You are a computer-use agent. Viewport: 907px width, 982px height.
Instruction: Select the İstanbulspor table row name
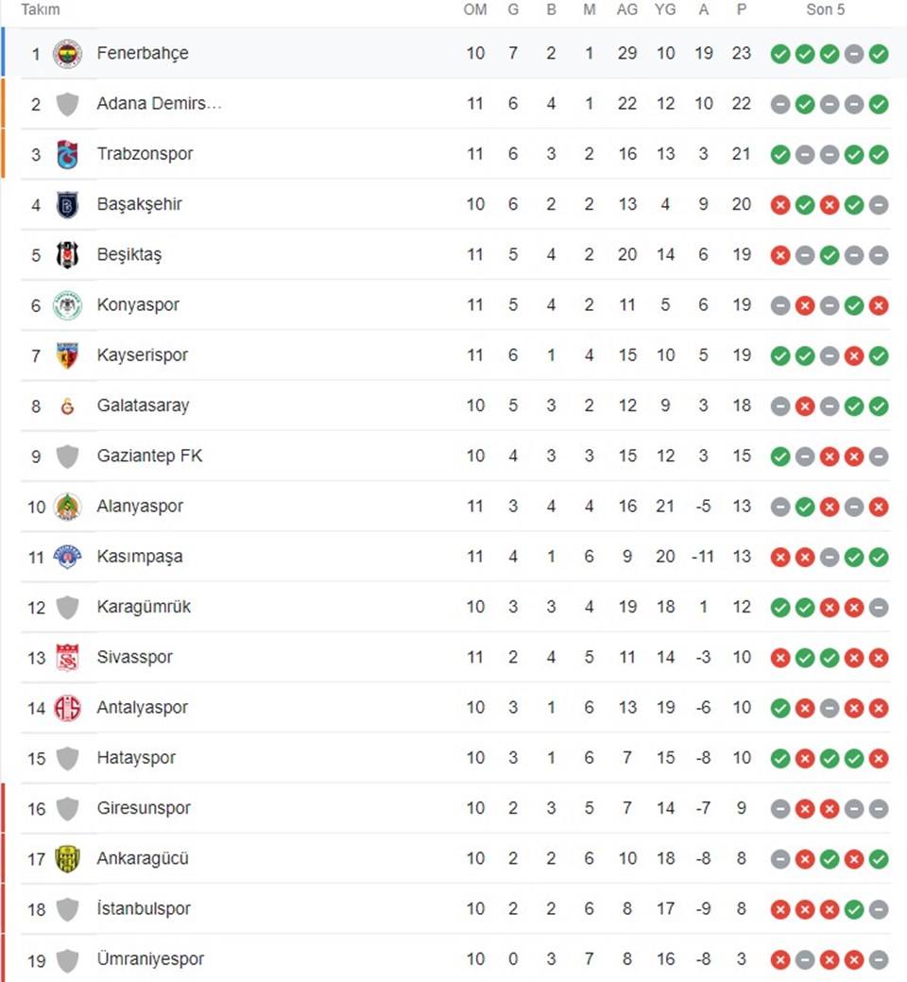[x=144, y=908]
